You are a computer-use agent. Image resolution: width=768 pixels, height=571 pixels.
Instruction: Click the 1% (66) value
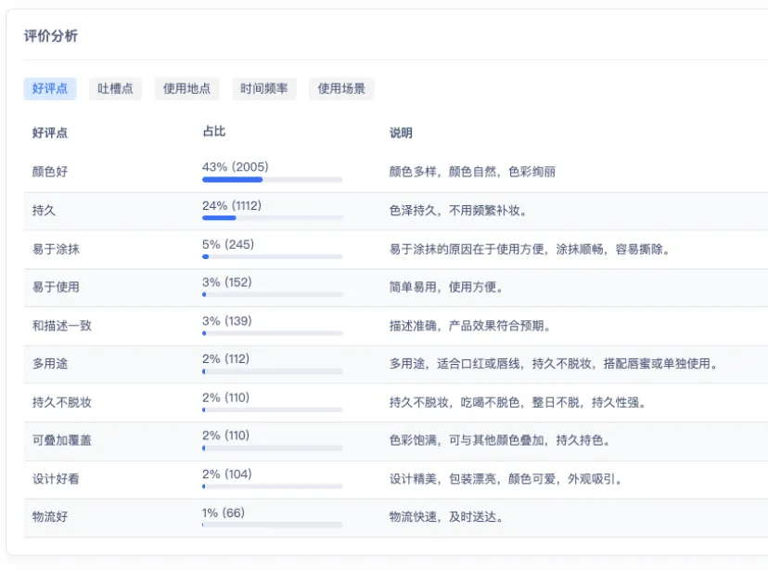pyautogui.click(x=224, y=513)
